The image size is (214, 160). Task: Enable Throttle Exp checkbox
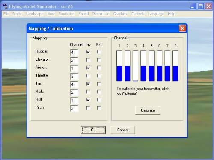click(x=99, y=76)
